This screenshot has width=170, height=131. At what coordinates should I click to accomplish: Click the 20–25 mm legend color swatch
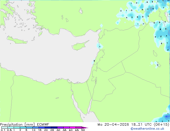[48, 128]
